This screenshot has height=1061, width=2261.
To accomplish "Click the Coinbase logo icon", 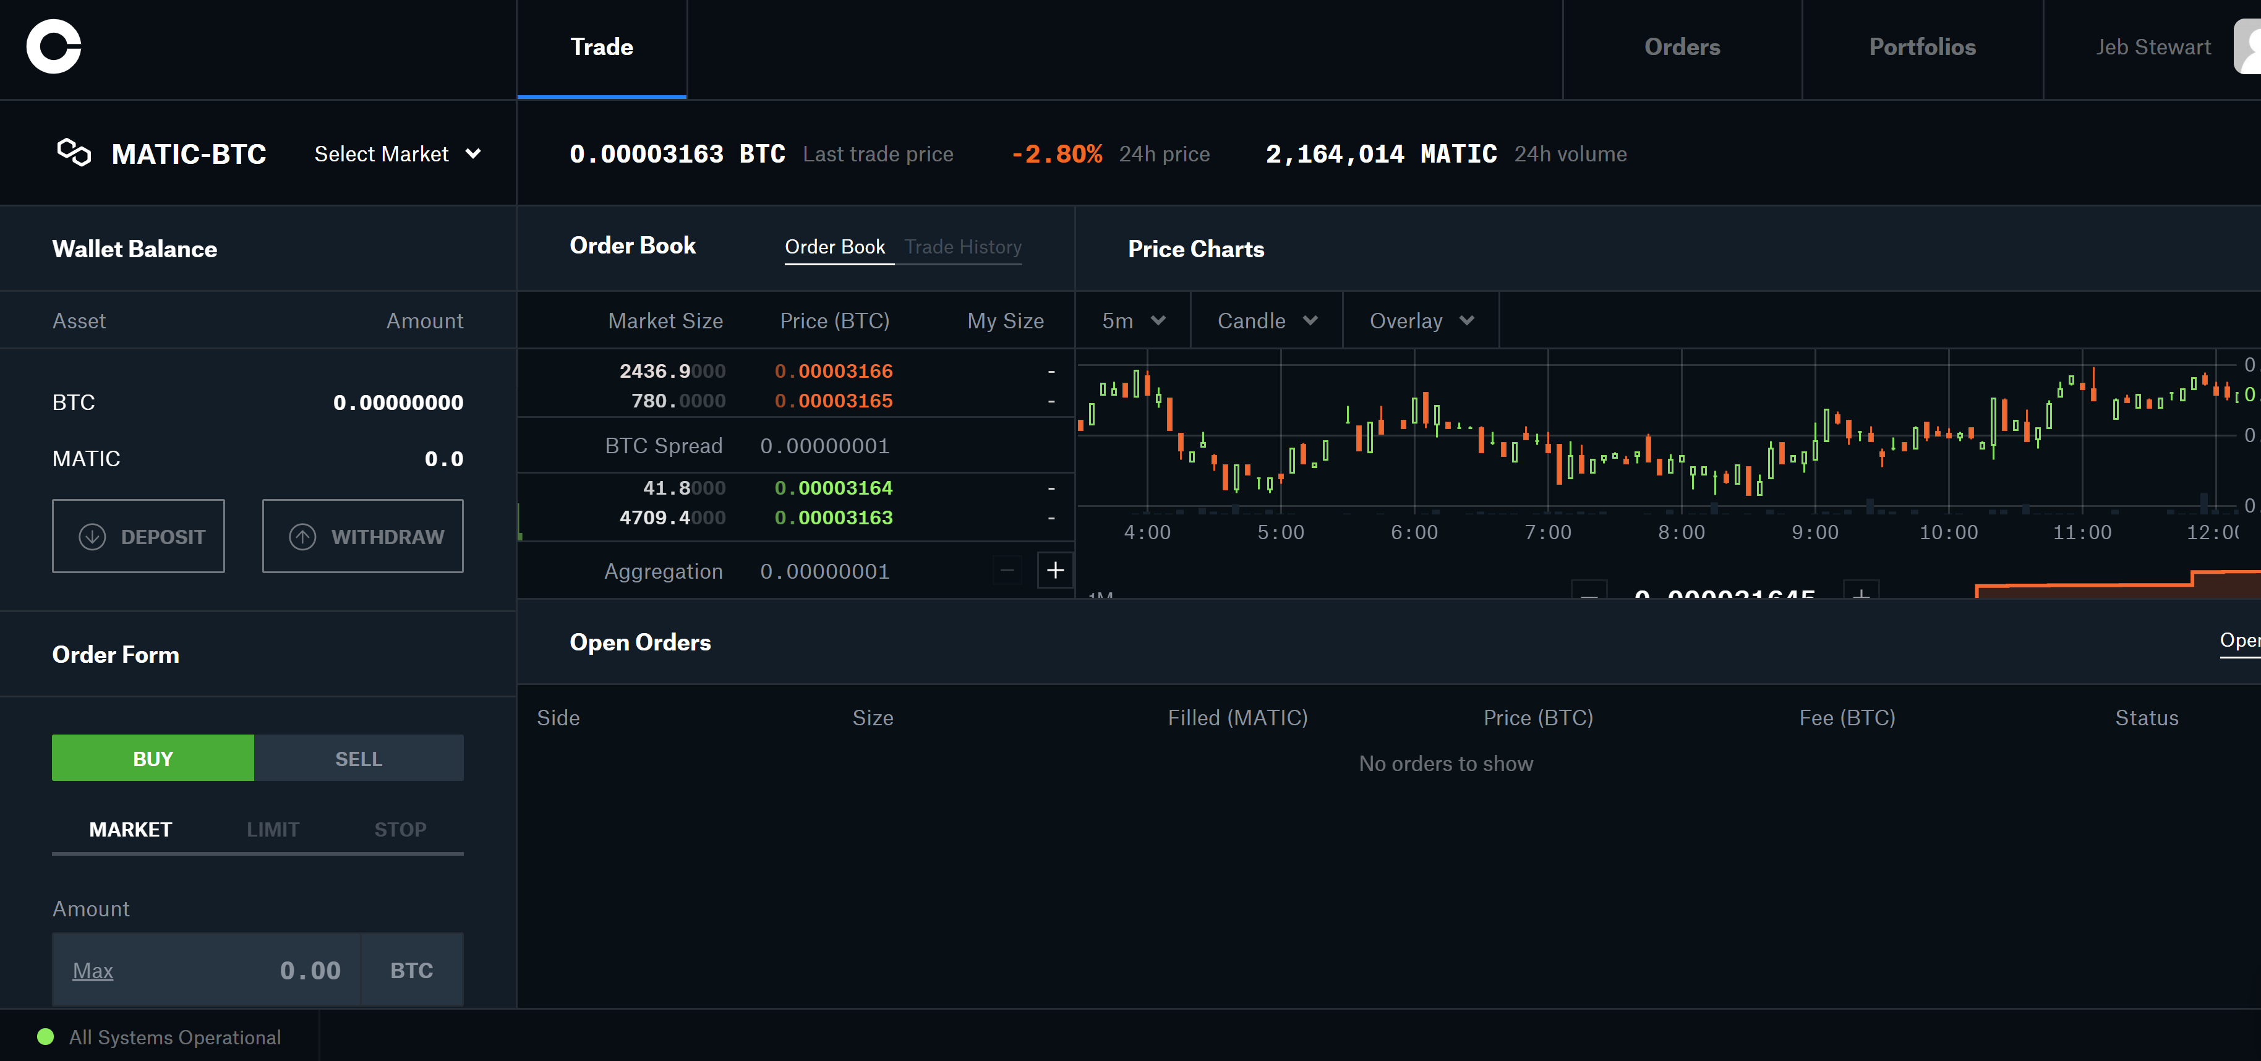I will coord(52,46).
